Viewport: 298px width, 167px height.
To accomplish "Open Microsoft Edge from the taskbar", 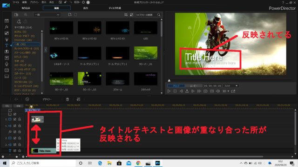I will tap(100, 163).
